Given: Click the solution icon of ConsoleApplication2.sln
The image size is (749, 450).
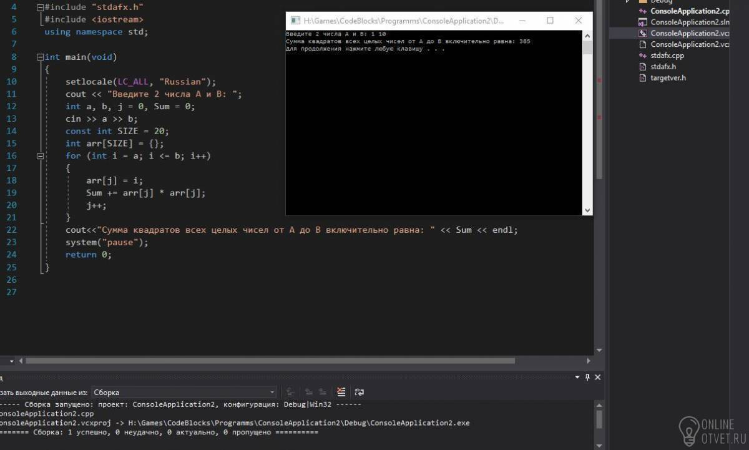Looking at the screenshot, I should click(643, 22).
